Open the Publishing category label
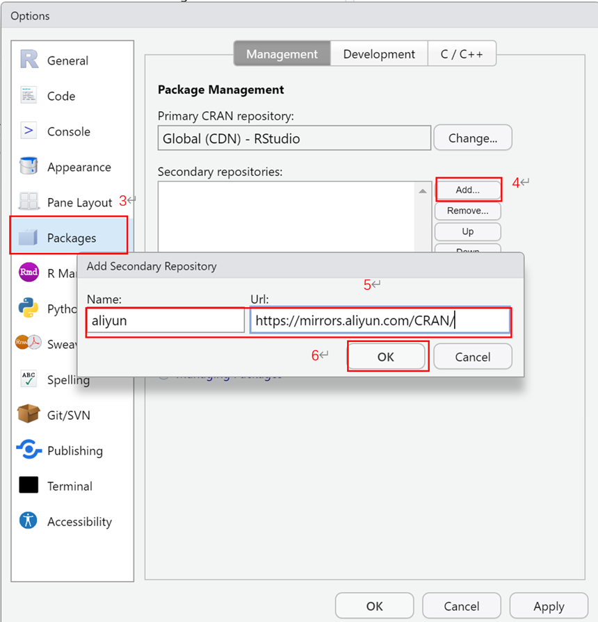Screen dimensions: 598x622 pyautogui.click(x=75, y=450)
